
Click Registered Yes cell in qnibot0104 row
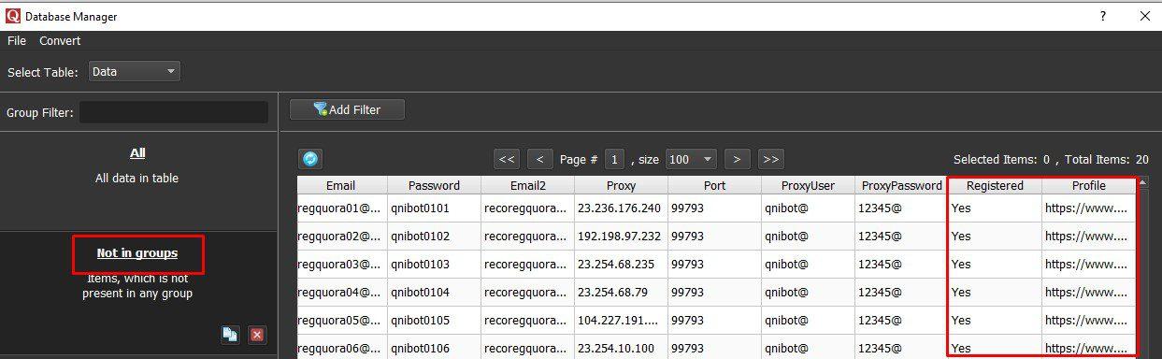995,293
